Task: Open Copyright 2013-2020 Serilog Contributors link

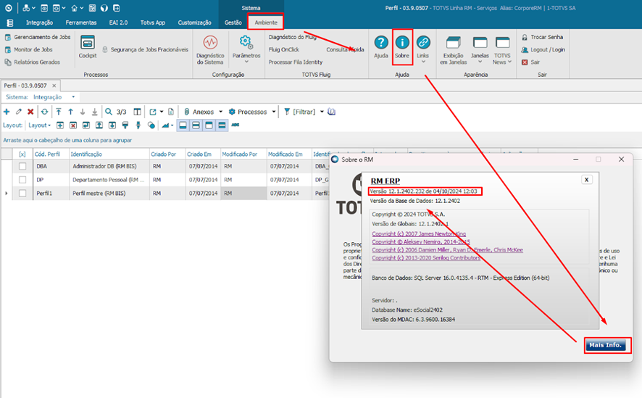Action: pyautogui.click(x=426, y=258)
